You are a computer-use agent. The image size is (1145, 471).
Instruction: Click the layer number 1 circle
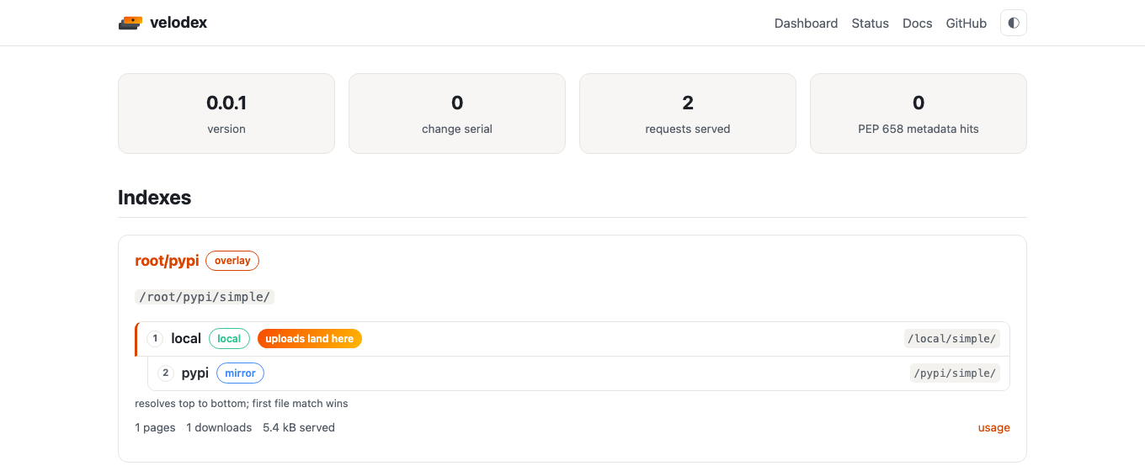pos(155,338)
